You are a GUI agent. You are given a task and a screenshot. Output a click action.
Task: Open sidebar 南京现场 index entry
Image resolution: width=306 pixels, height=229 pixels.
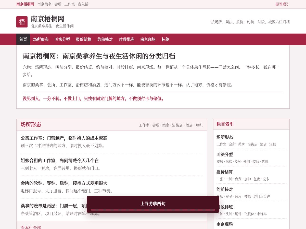pyautogui.click(x=225, y=224)
